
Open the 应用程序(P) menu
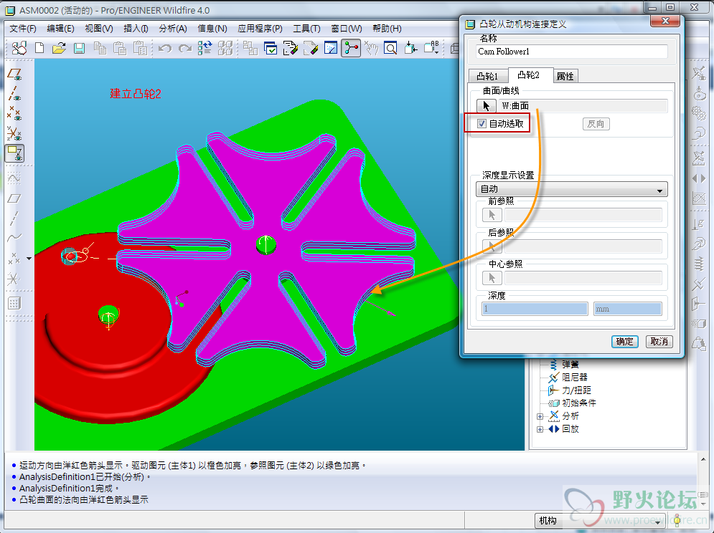point(260,29)
